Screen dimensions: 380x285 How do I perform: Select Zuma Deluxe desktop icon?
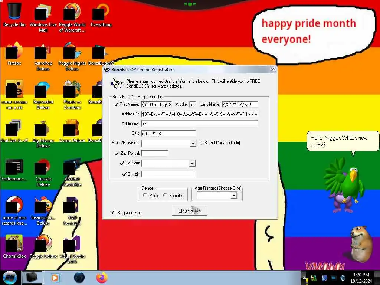pos(72,131)
